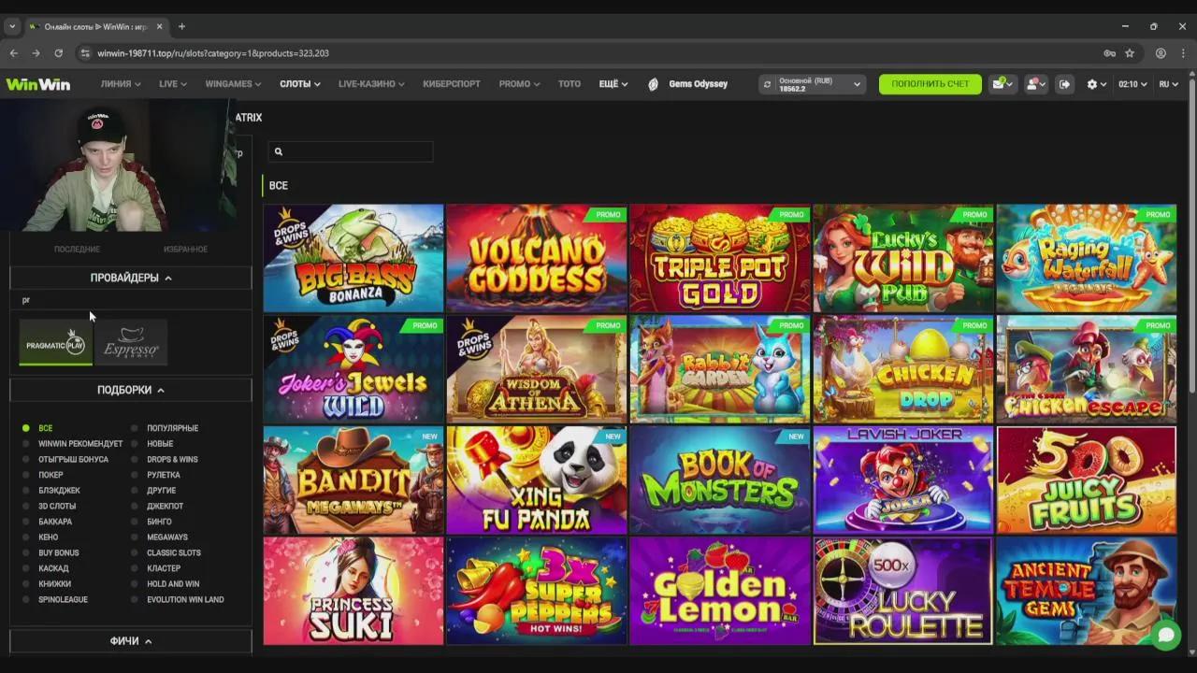
Task: Switch to the ИЗБРАННОЕ tab
Action: pos(185,250)
